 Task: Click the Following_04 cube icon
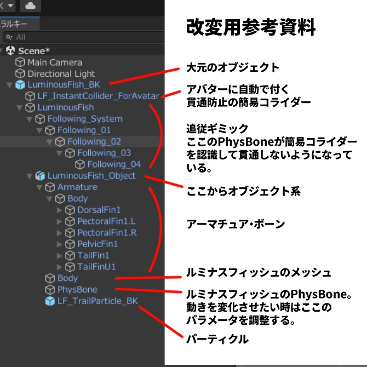(80, 164)
